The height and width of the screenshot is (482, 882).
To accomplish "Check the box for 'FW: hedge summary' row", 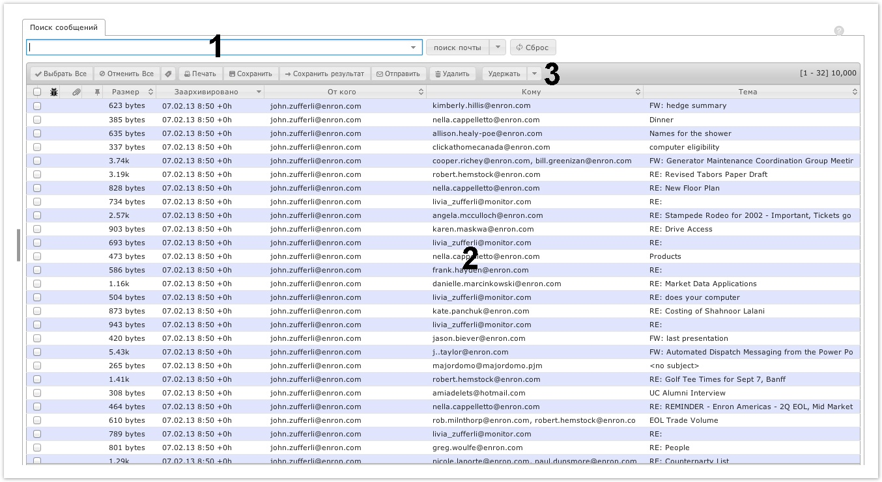I will tap(37, 106).
